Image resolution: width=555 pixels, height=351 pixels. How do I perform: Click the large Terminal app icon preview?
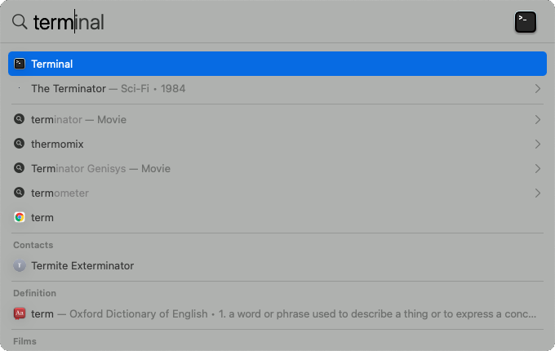pyautogui.click(x=526, y=22)
